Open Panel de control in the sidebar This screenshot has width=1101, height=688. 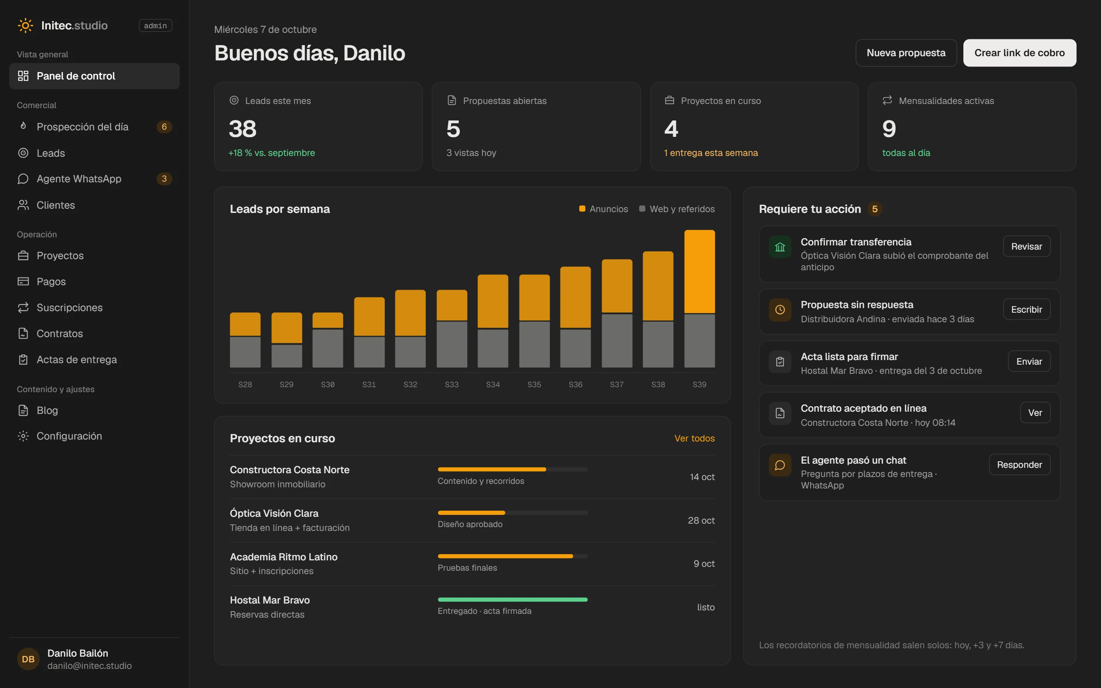click(x=94, y=76)
